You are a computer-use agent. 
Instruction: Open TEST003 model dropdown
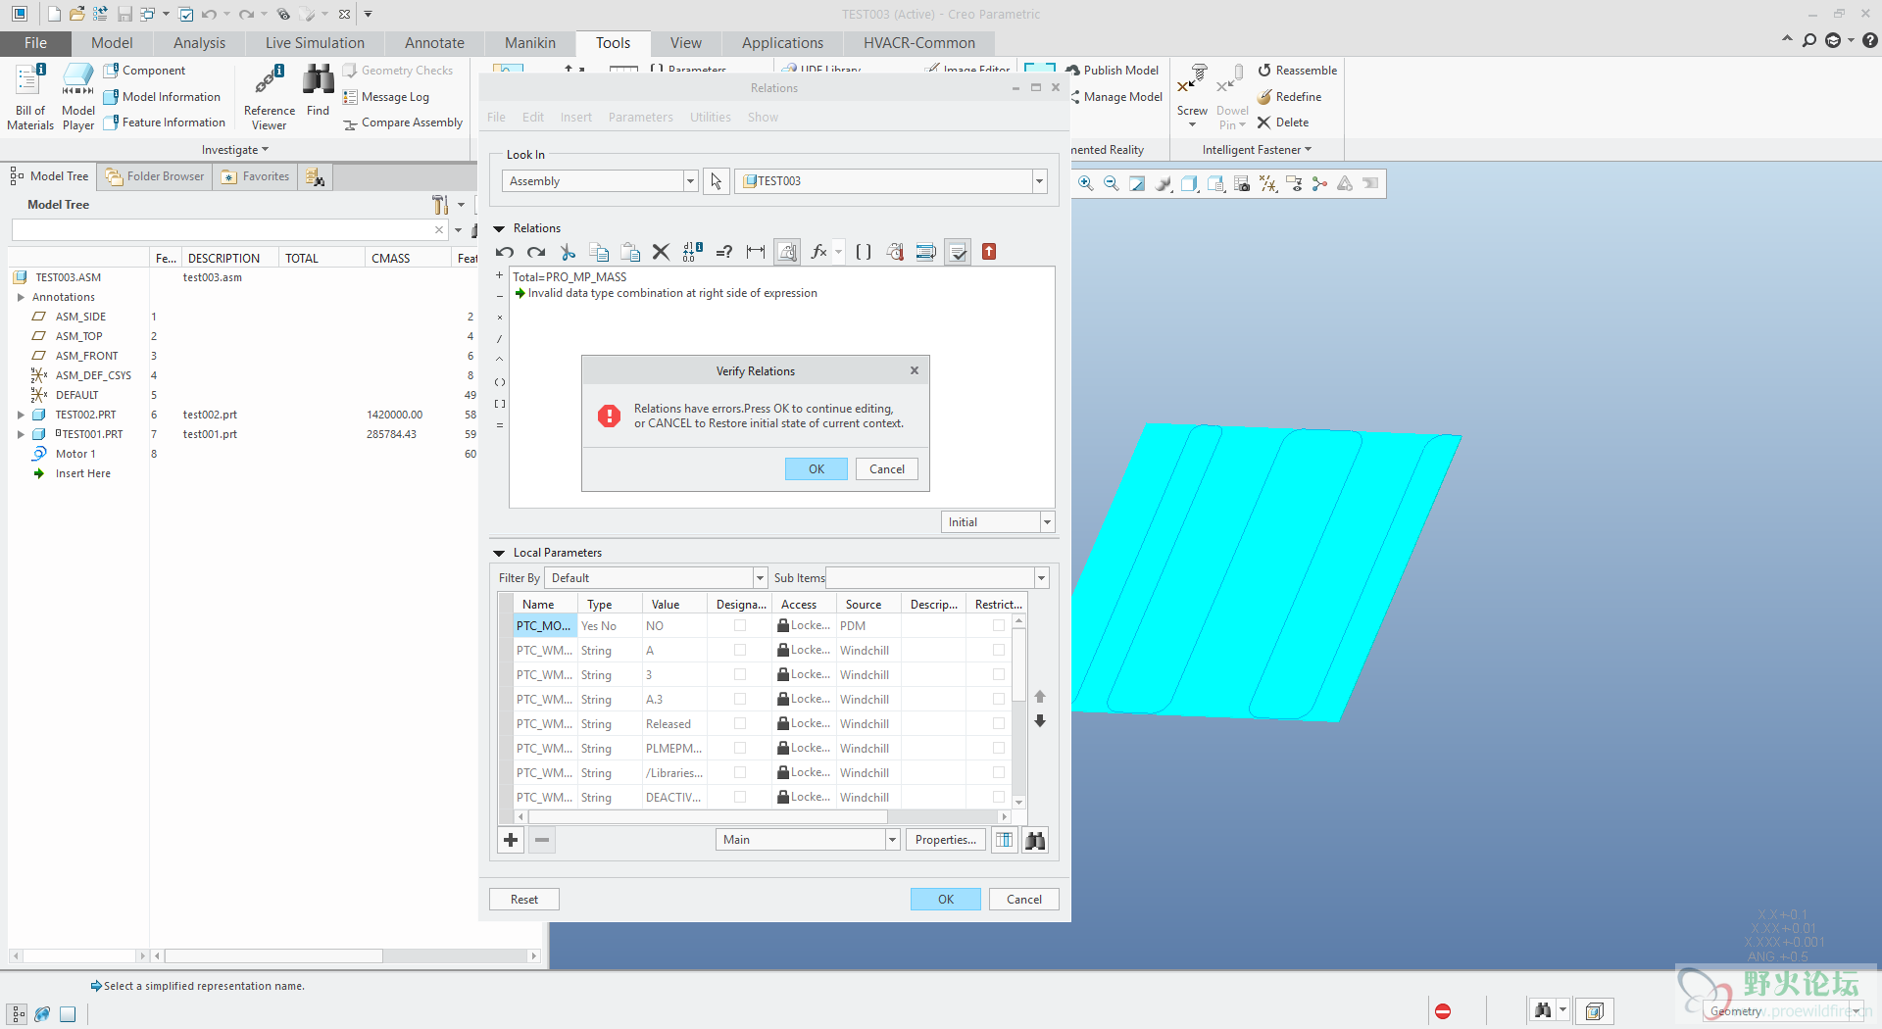pos(1039,181)
